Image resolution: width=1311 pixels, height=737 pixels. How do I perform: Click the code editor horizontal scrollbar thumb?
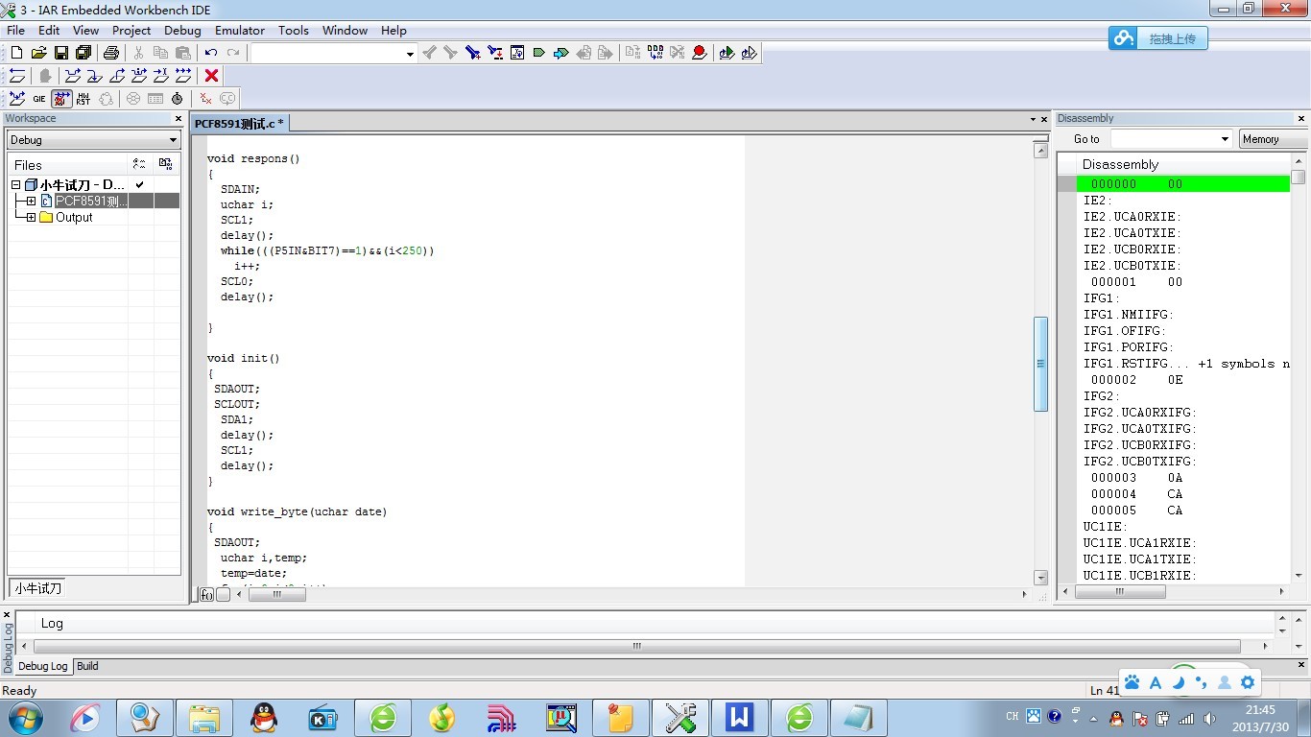(x=276, y=594)
